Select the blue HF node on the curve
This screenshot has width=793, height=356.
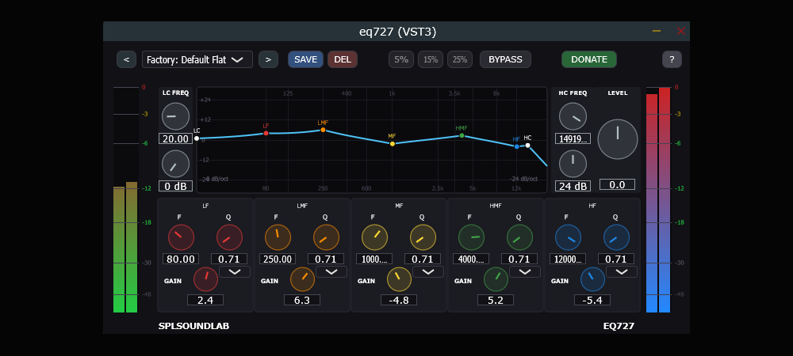516,146
